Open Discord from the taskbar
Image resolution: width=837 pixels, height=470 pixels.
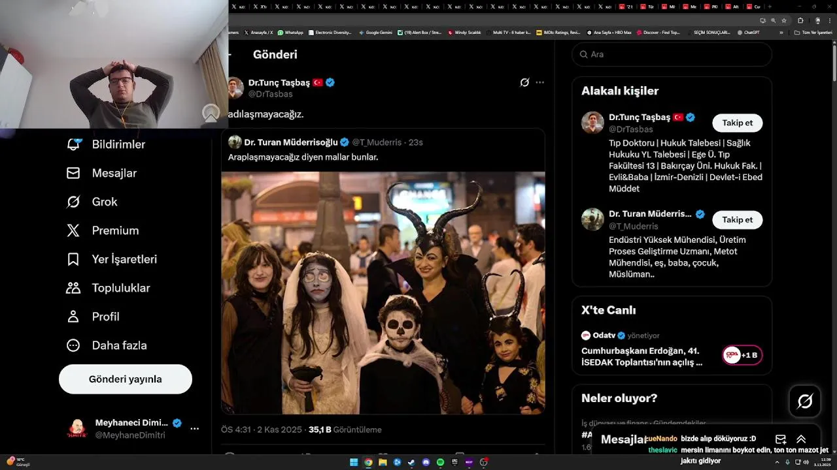tap(426, 462)
